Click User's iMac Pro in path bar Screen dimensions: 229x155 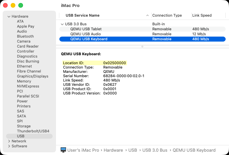coord(83,150)
